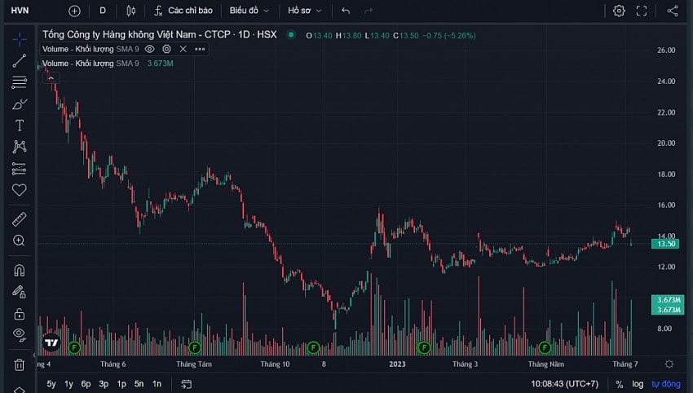Select the 6p time range
Viewport: 693px width, 393px height.
86,384
